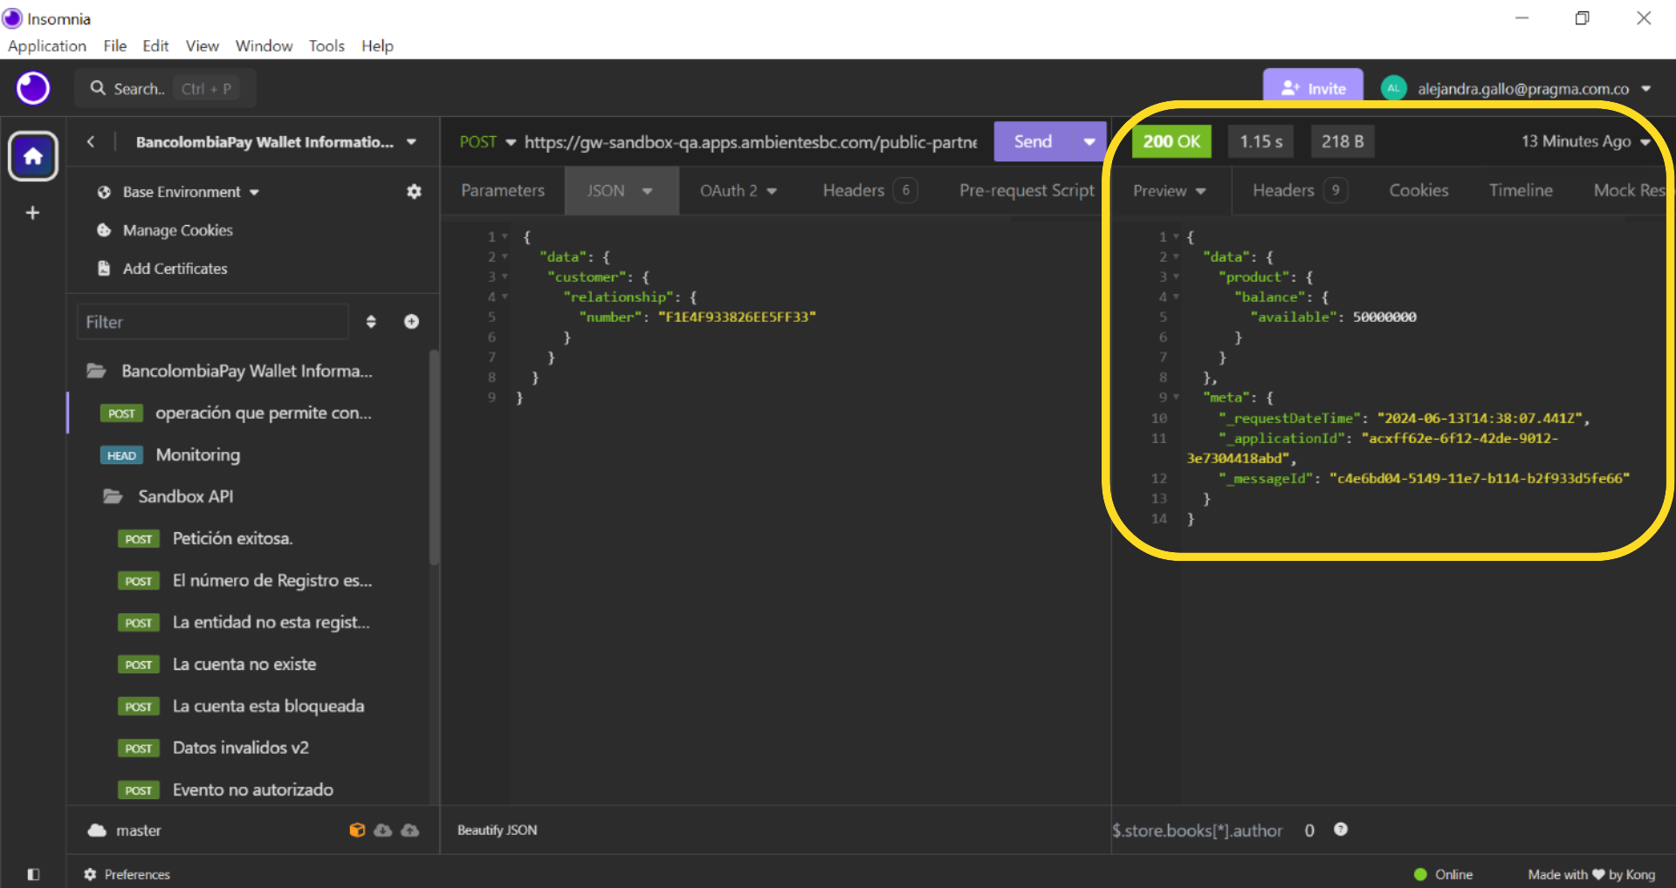Click the BancolombiaPay folder icon in list
The height and width of the screenshot is (888, 1676).
(96, 372)
